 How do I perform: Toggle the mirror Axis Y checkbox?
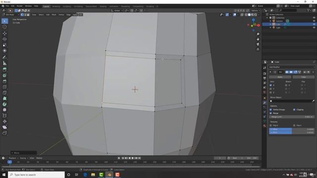pos(271,89)
